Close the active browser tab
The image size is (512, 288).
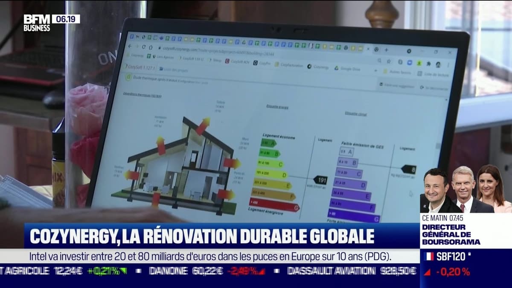pyautogui.click(x=368, y=49)
